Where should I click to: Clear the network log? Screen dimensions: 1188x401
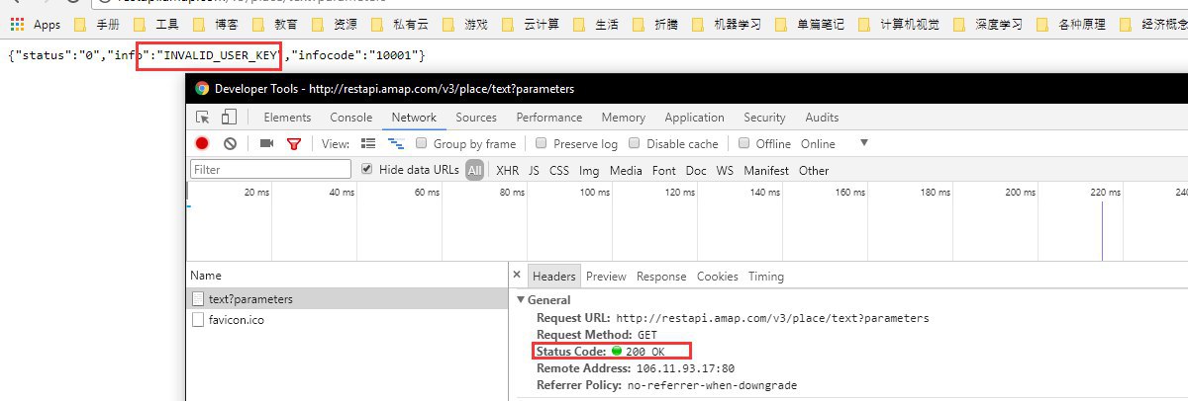coord(230,143)
